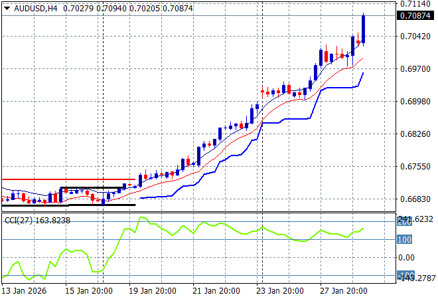
Task: Select the CCI 241.6232 scale label
Action: pyautogui.click(x=415, y=219)
